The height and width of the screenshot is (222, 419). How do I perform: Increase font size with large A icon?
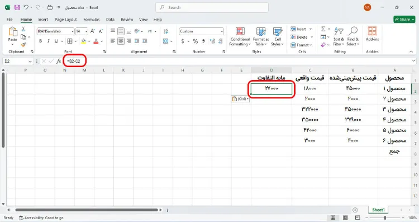pyautogui.click(x=92, y=31)
